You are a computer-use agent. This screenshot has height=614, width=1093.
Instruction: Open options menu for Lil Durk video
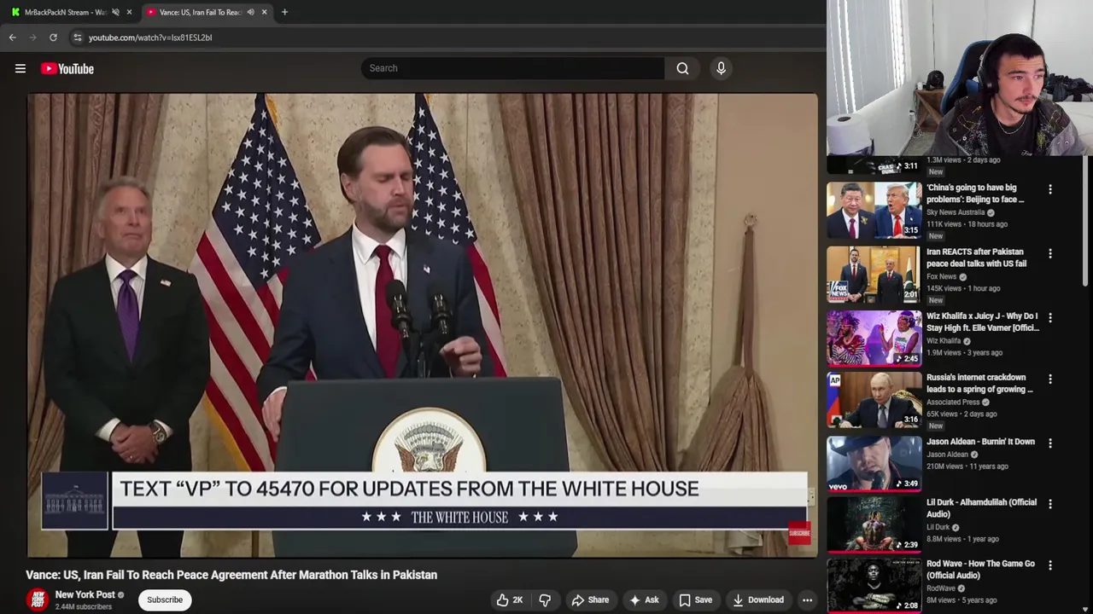1050,504
